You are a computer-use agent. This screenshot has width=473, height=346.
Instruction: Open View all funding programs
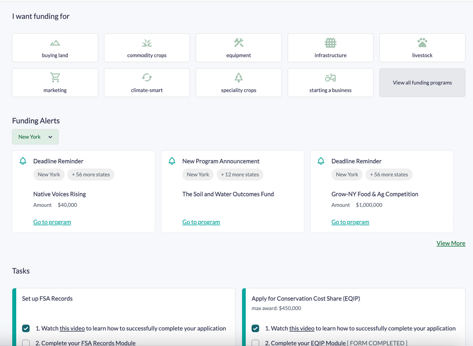(422, 82)
